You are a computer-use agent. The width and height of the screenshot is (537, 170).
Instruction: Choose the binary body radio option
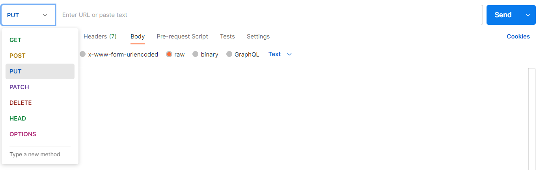[x=196, y=55]
